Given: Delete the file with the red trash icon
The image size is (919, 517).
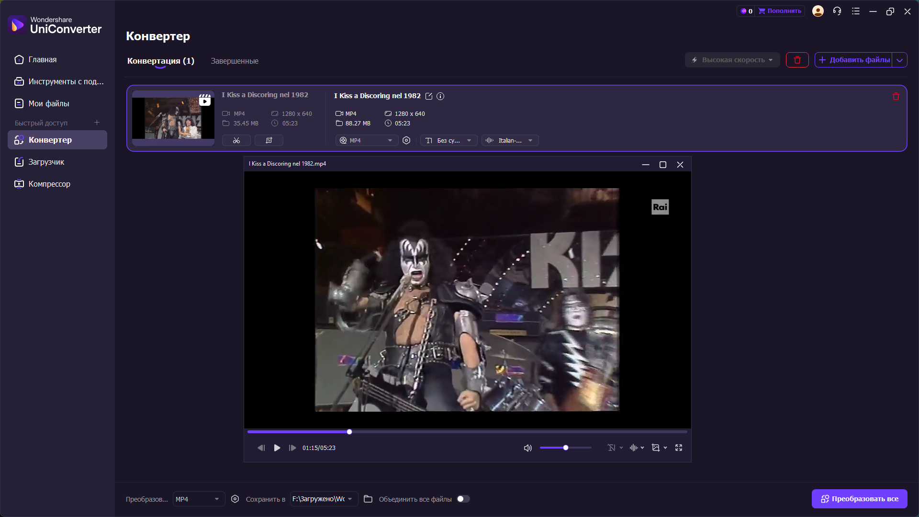Looking at the screenshot, I should click(x=896, y=96).
